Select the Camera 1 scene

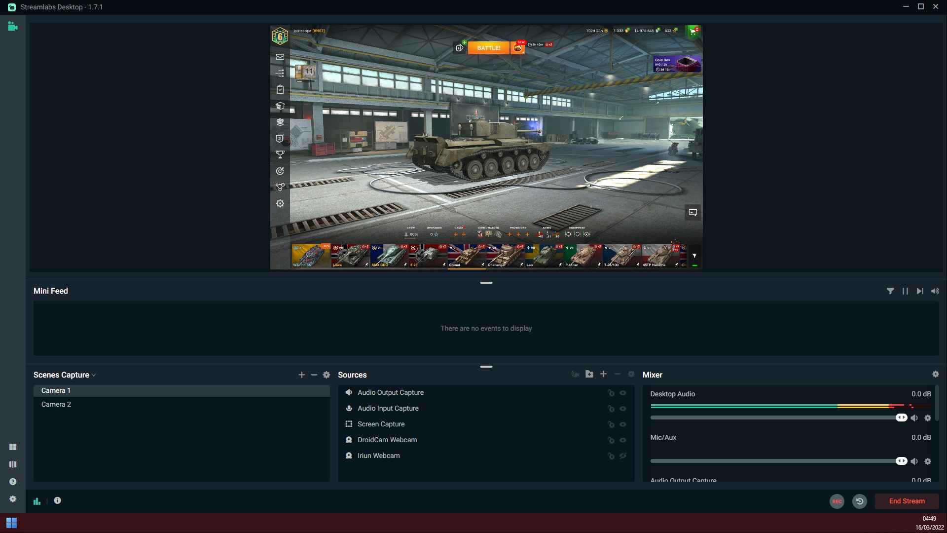point(182,391)
